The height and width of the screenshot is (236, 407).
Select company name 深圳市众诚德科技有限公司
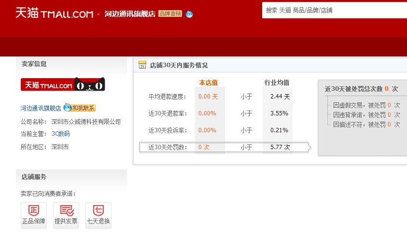point(86,122)
